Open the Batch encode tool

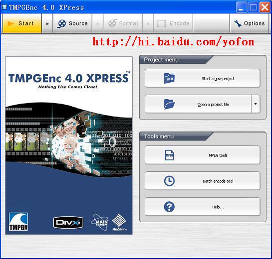(x=203, y=181)
